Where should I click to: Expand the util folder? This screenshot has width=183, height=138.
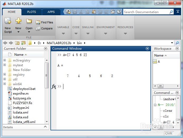[4, 79]
